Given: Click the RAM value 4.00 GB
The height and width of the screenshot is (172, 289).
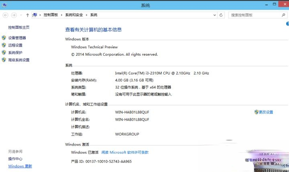Looking at the screenshot, I should 134,80.
